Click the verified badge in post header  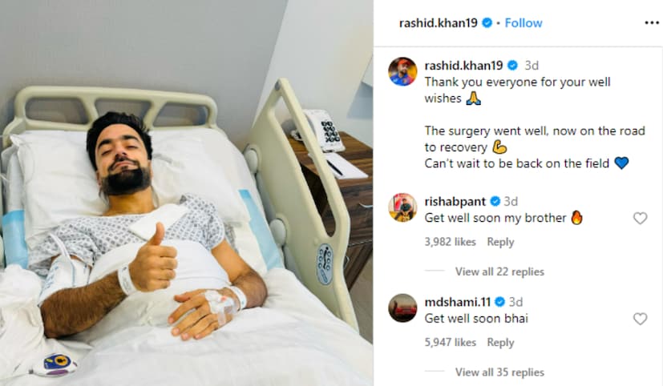click(487, 22)
